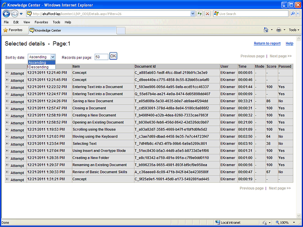
Task: Click the Home icon in command bar
Action: [266, 30]
